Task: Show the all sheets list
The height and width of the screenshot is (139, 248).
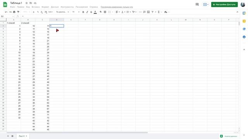Action: coord(12,136)
